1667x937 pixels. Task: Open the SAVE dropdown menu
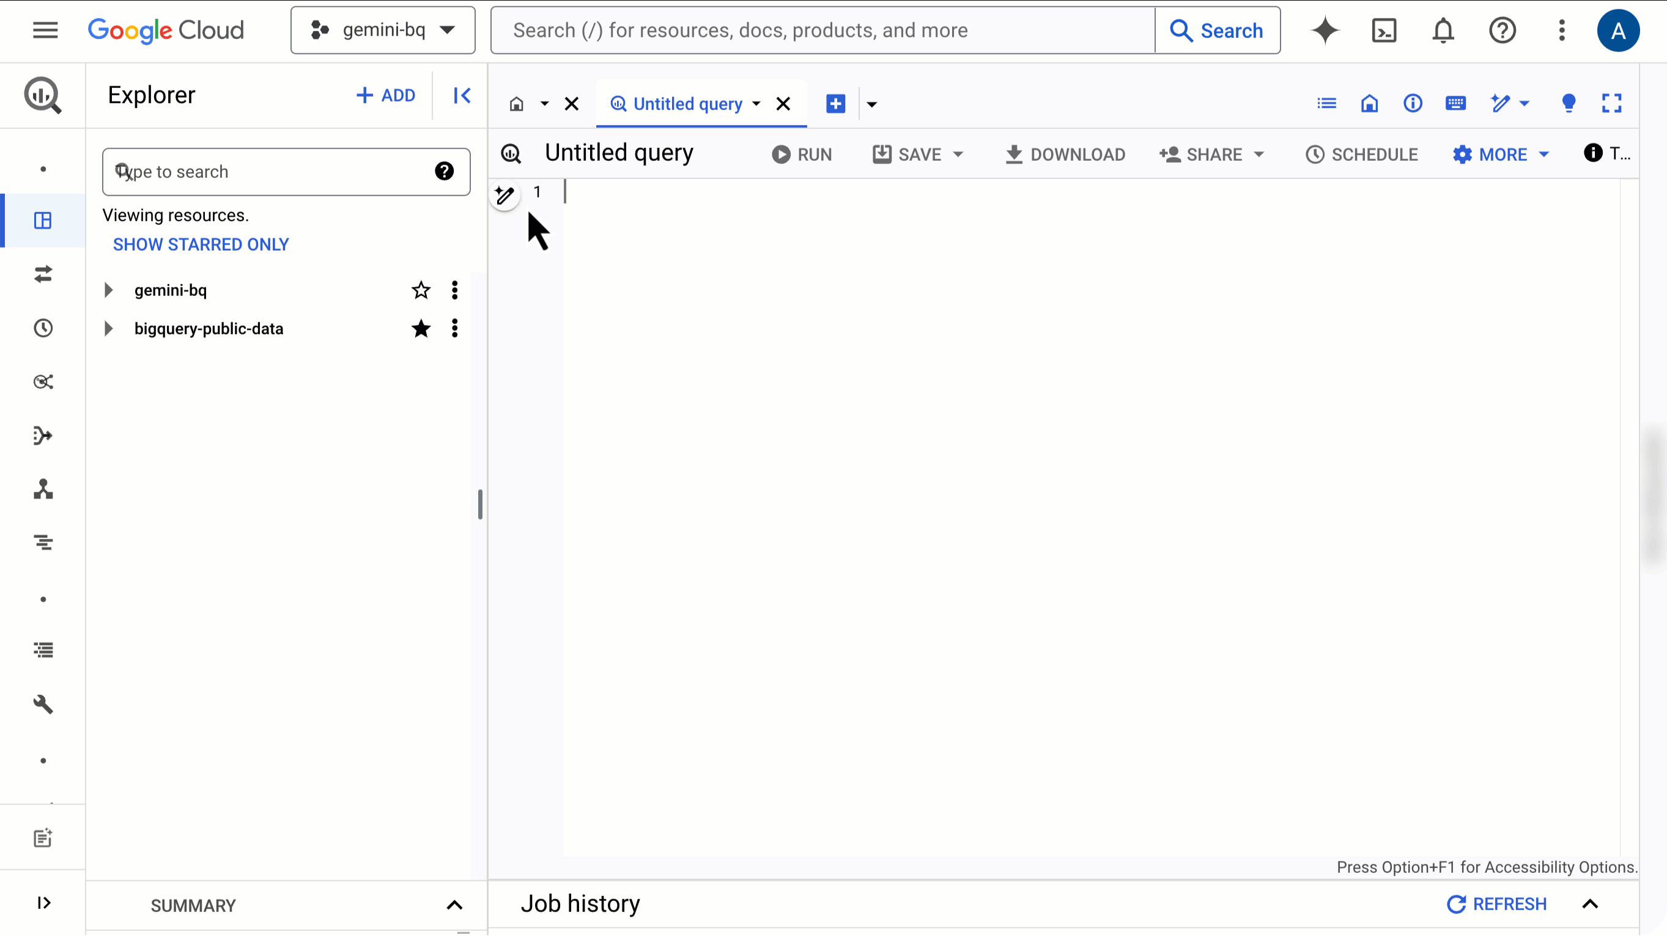point(958,155)
